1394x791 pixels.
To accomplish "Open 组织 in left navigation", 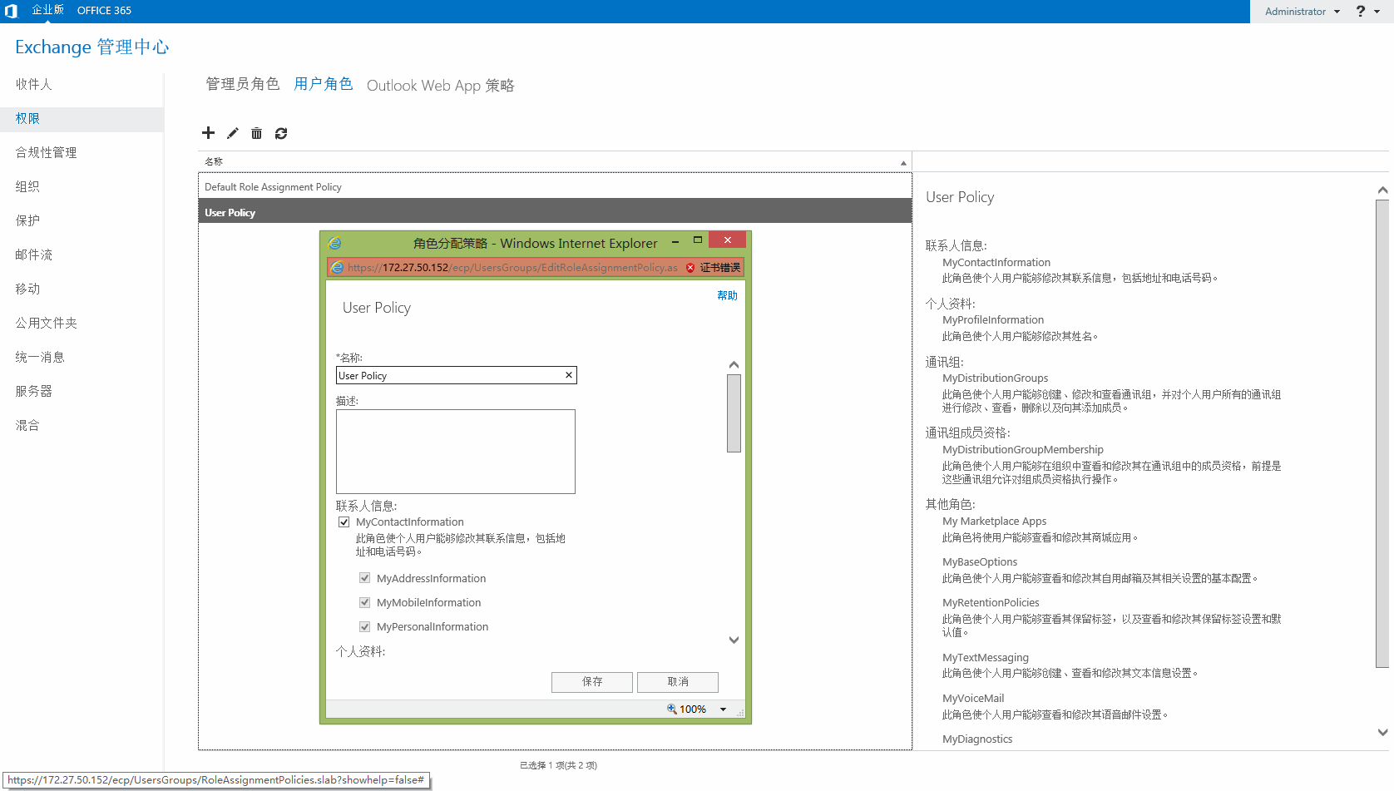I will [27, 186].
